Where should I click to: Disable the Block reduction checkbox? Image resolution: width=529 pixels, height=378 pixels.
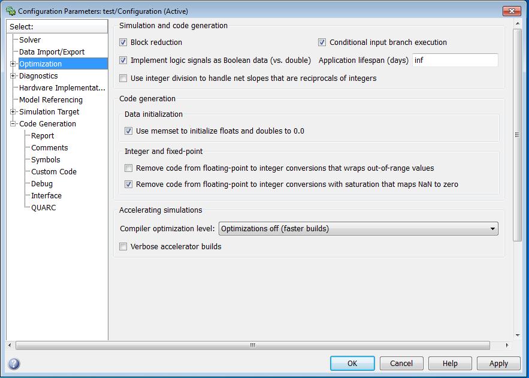point(123,43)
